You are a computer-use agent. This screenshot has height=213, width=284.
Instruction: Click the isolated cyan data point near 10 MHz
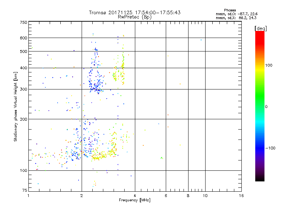tap(201, 40)
